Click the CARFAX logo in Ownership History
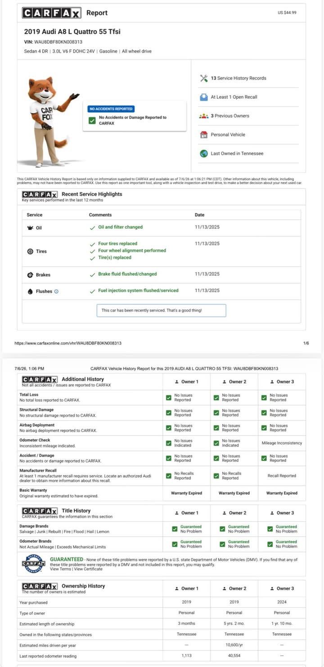This screenshot has width=324, height=667. [40, 586]
